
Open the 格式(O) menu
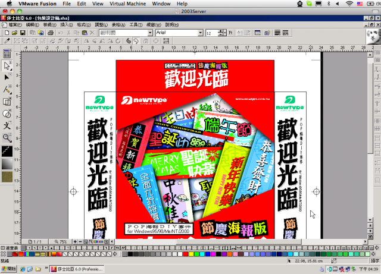(x=84, y=25)
